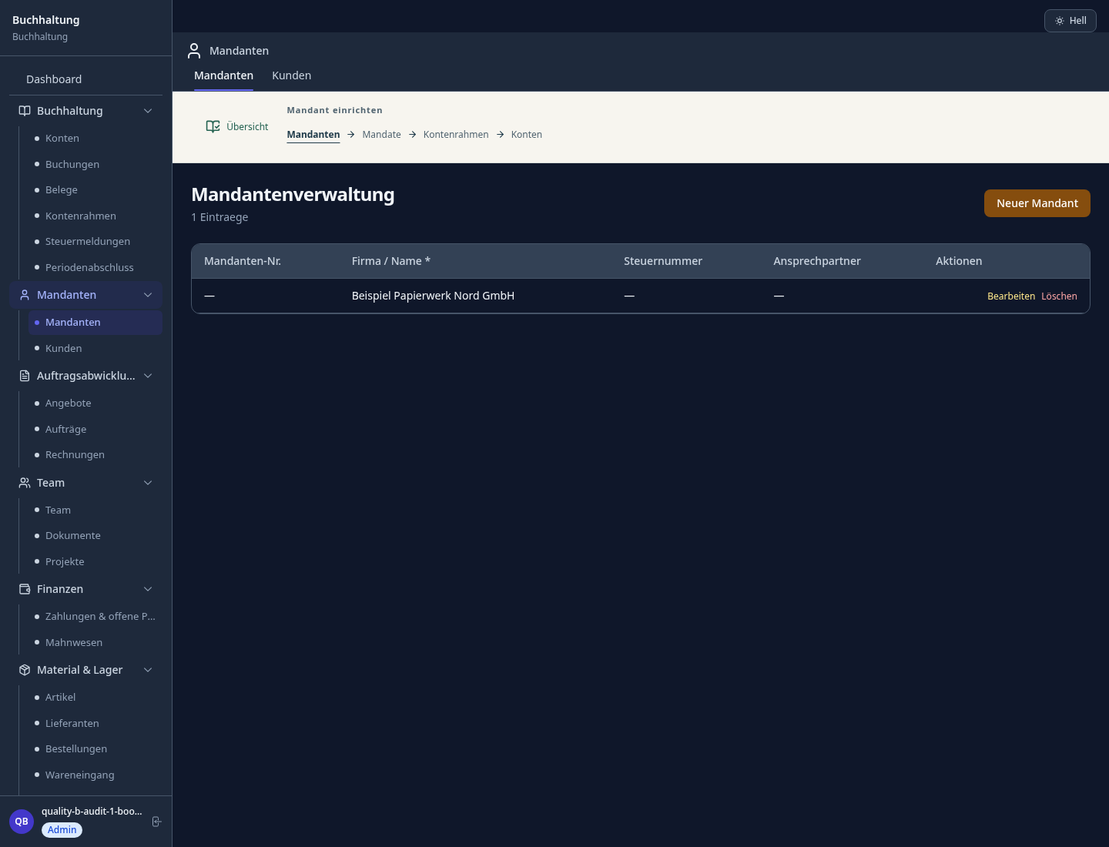Click the Finanzen wallet icon
The height and width of the screenshot is (847, 1109).
(x=25, y=589)
